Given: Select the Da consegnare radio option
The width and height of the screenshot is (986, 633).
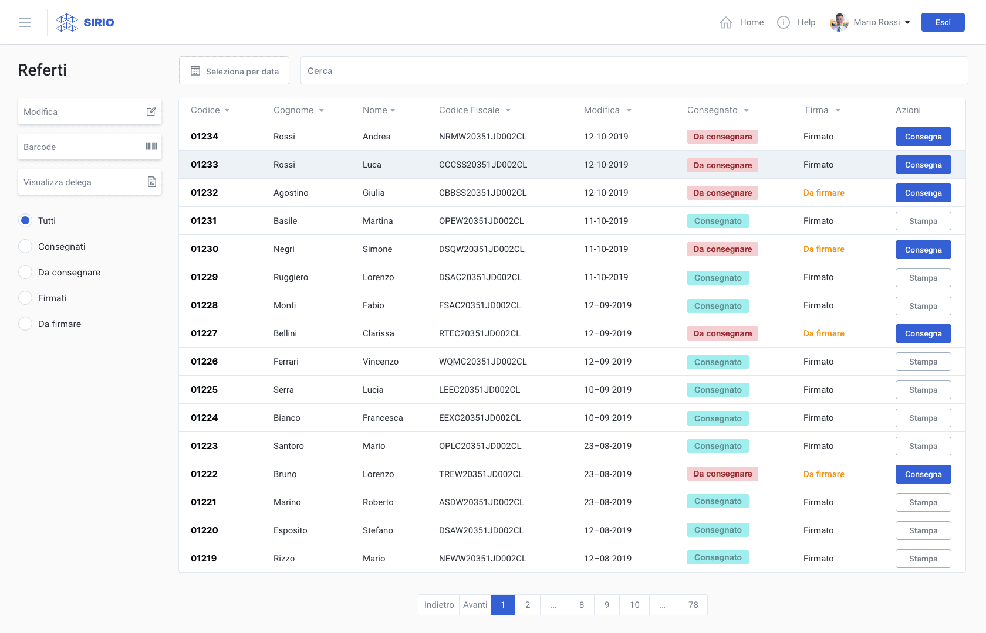Looking at the screenshot, I should pyautogui.click(x=25, y=272).
